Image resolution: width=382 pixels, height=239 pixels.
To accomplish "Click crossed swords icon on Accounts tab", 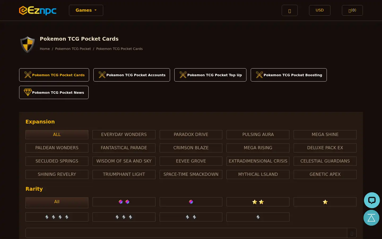I will pos(102,75).
